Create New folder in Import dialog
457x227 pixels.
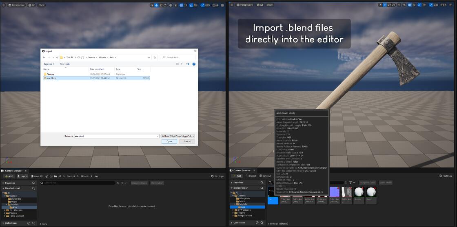coord(65,64)
